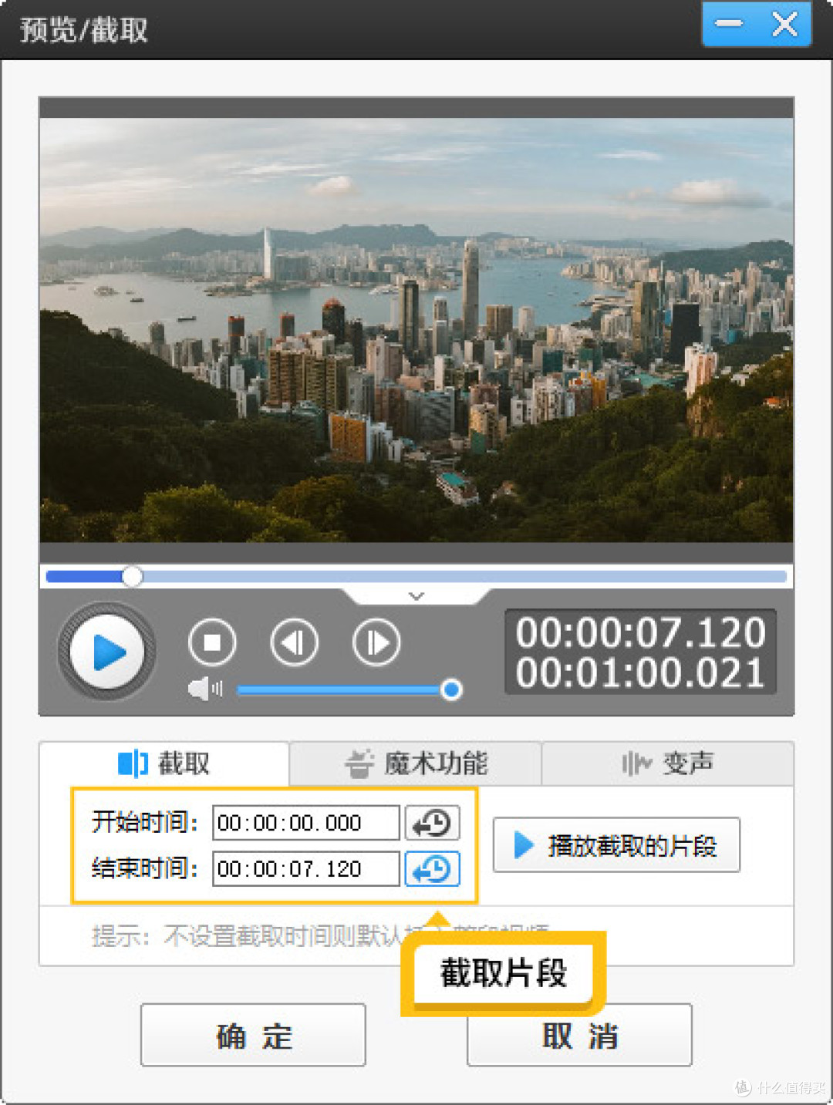Image resolution: width=833 pixels, height=1105 pixels.
Task: Click the video progress bar handle
Action: click(133, 576)
